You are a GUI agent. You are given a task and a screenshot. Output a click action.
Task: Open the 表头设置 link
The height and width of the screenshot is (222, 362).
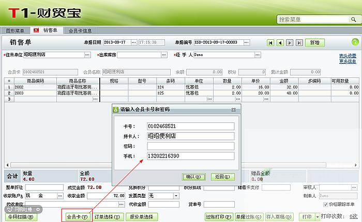[x=348, y=56]
